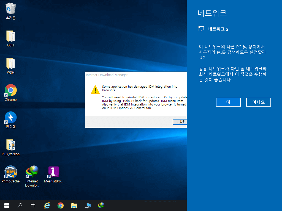The image size is (282, 211).
Task: Select the Plus_version folder
Action: click(x=11, y=147)
